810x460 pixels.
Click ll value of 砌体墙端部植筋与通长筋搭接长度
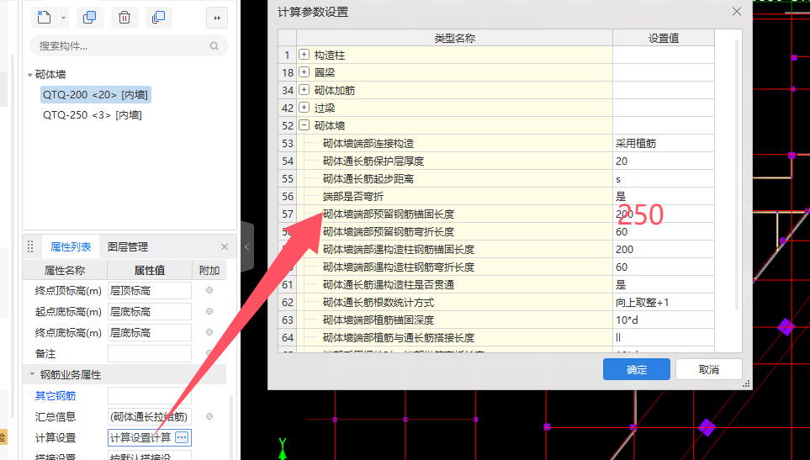(664, 338)
